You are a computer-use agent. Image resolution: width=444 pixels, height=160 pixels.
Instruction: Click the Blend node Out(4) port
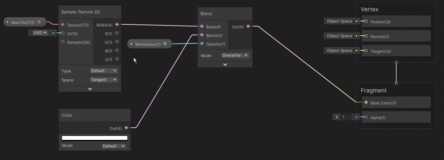(x=248, y=26)
